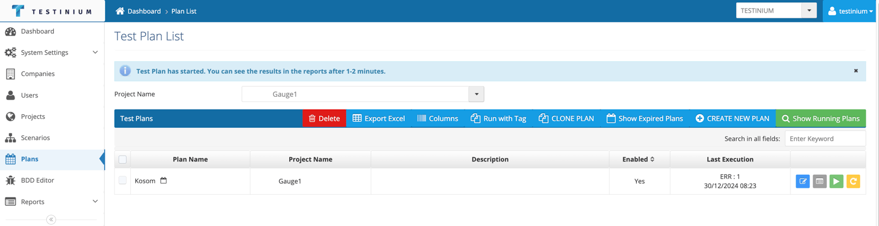
Task: Click the Reports list icon
Action: (10, 202)
